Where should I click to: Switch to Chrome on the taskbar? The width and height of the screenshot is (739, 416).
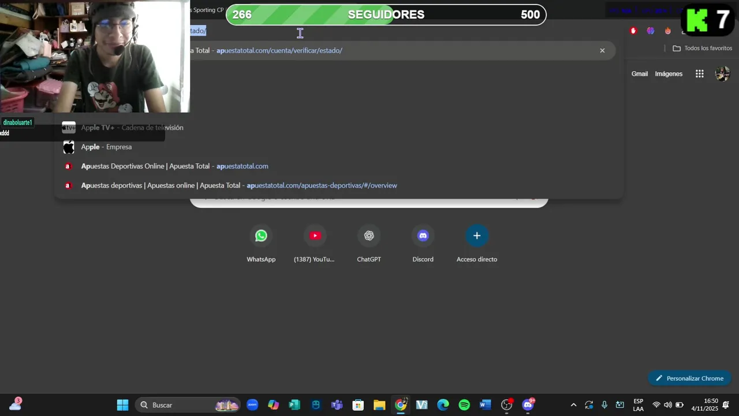(x=401, y=405)
